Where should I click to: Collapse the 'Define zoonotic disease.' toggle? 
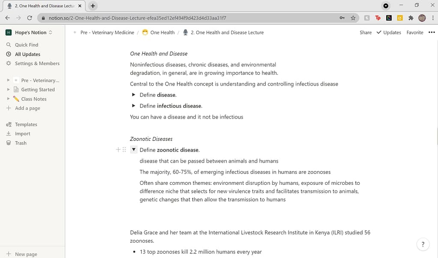(134, 150)
